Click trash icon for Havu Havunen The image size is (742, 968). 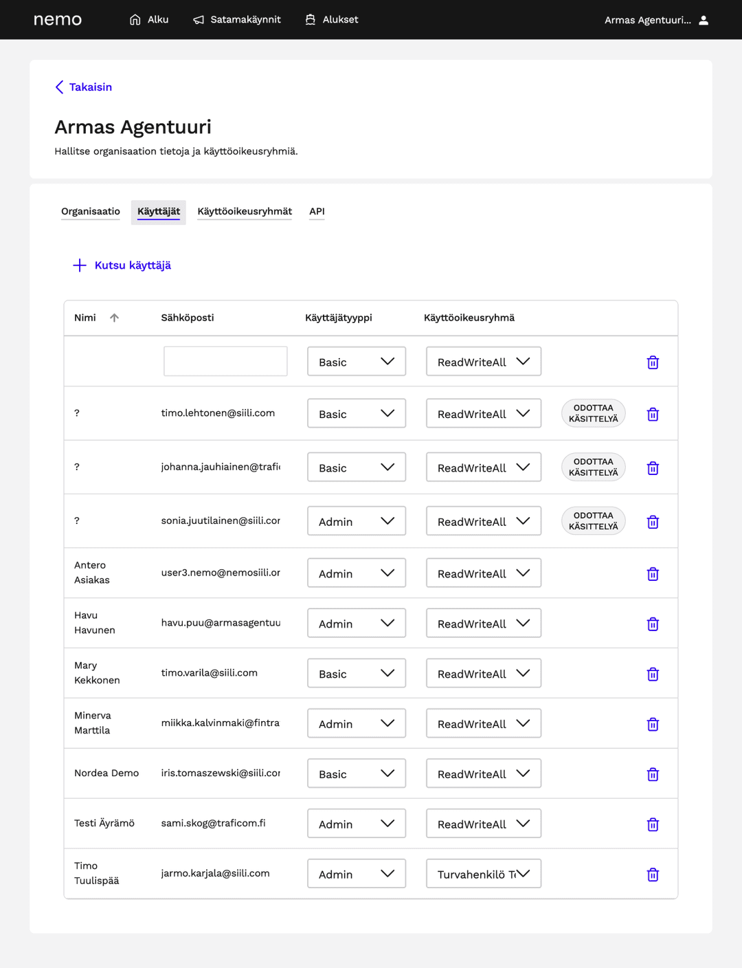tap(653, 624)
